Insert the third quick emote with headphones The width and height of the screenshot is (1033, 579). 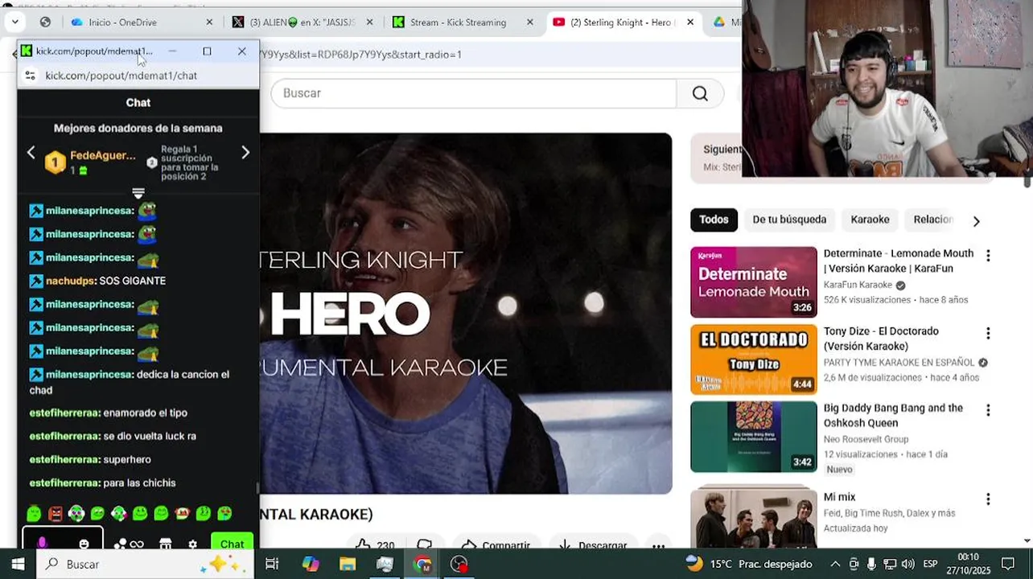76,513
